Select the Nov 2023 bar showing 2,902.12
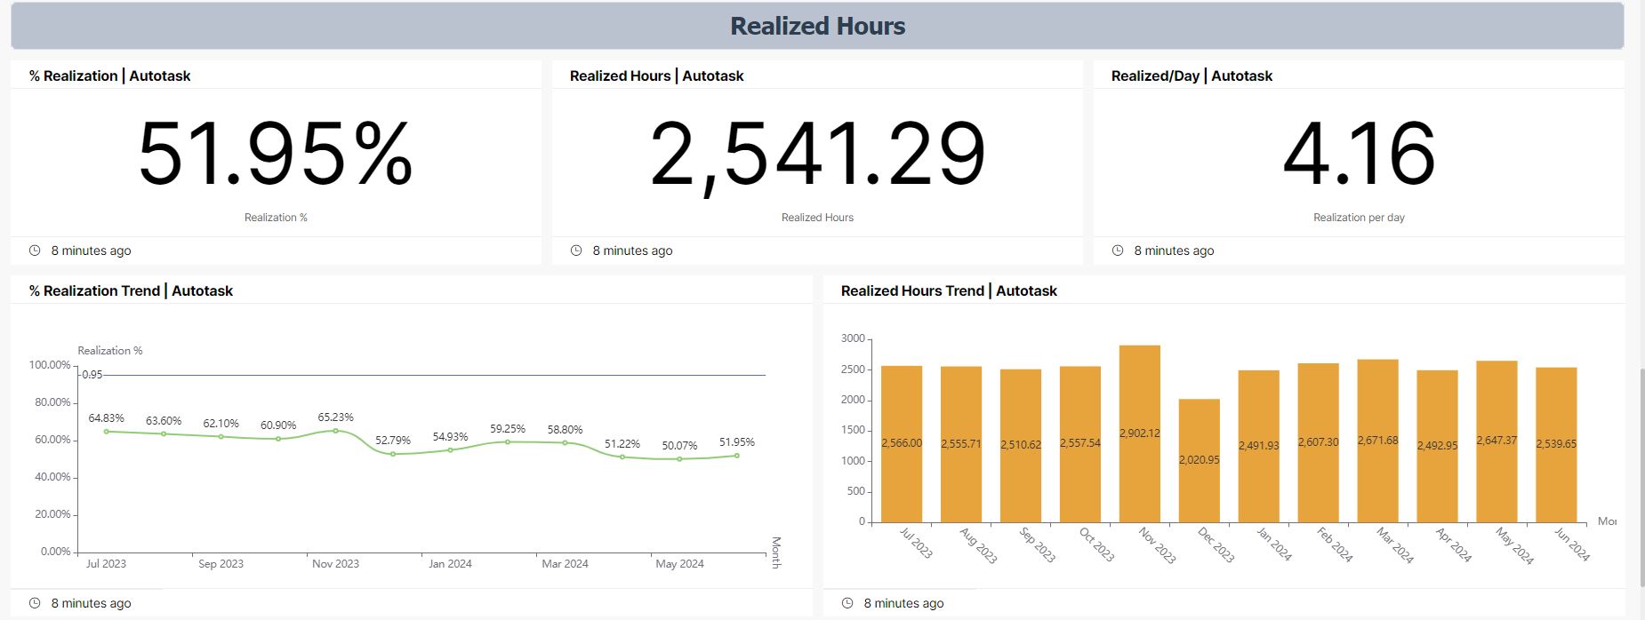The width and height of the screenshot is (1645, 620). pos(1139,433)
